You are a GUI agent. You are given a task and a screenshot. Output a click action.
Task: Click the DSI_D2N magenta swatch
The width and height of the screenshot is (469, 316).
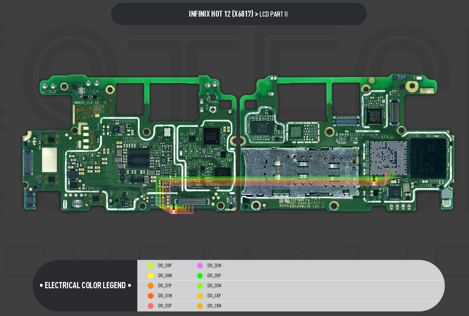click(200, 266)
